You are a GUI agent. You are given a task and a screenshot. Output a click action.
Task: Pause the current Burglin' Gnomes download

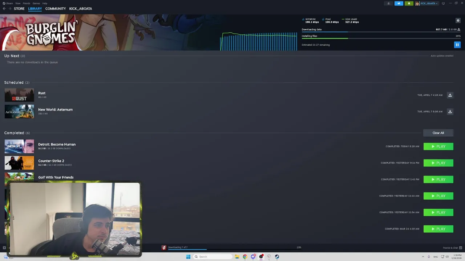pos(457,45)
